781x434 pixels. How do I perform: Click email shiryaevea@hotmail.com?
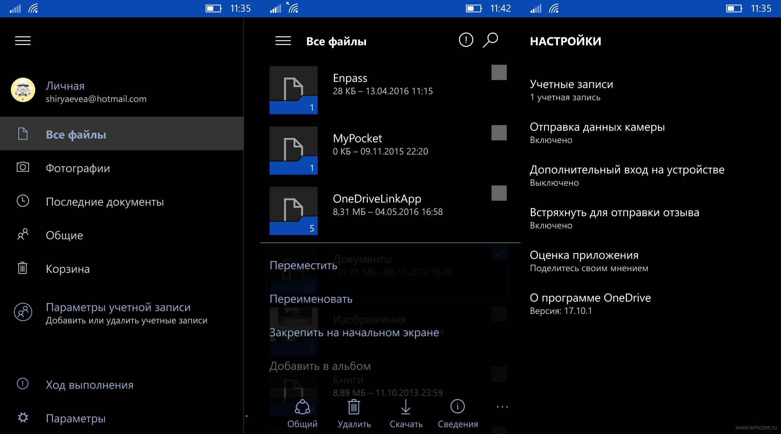(x=96, y=99)
